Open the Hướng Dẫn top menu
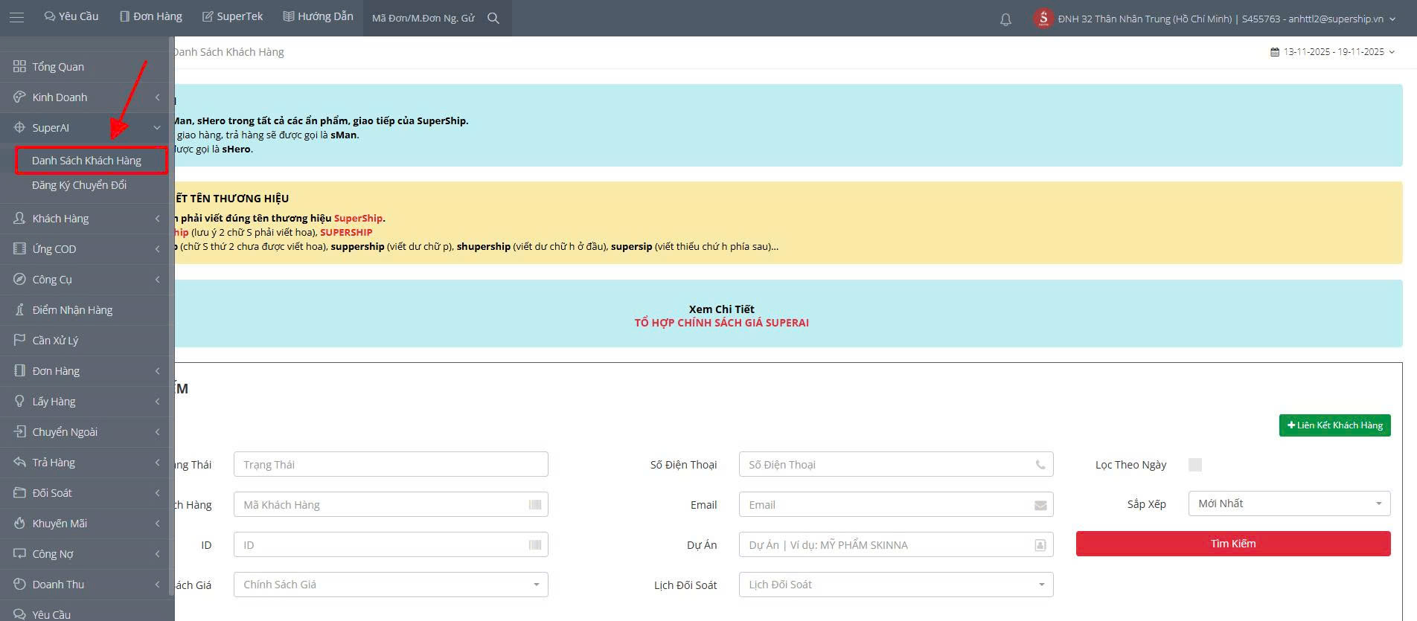Screen dimensions: 1417x621 [319, 16]
